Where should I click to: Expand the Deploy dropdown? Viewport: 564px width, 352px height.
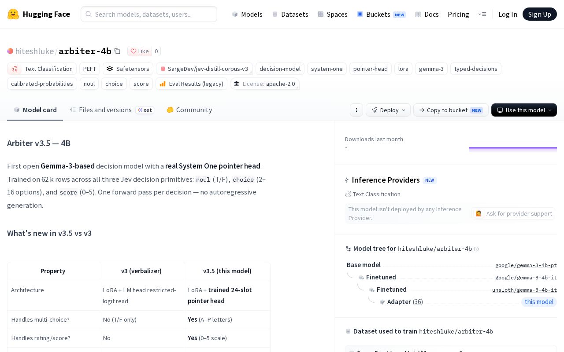point(388,110)
